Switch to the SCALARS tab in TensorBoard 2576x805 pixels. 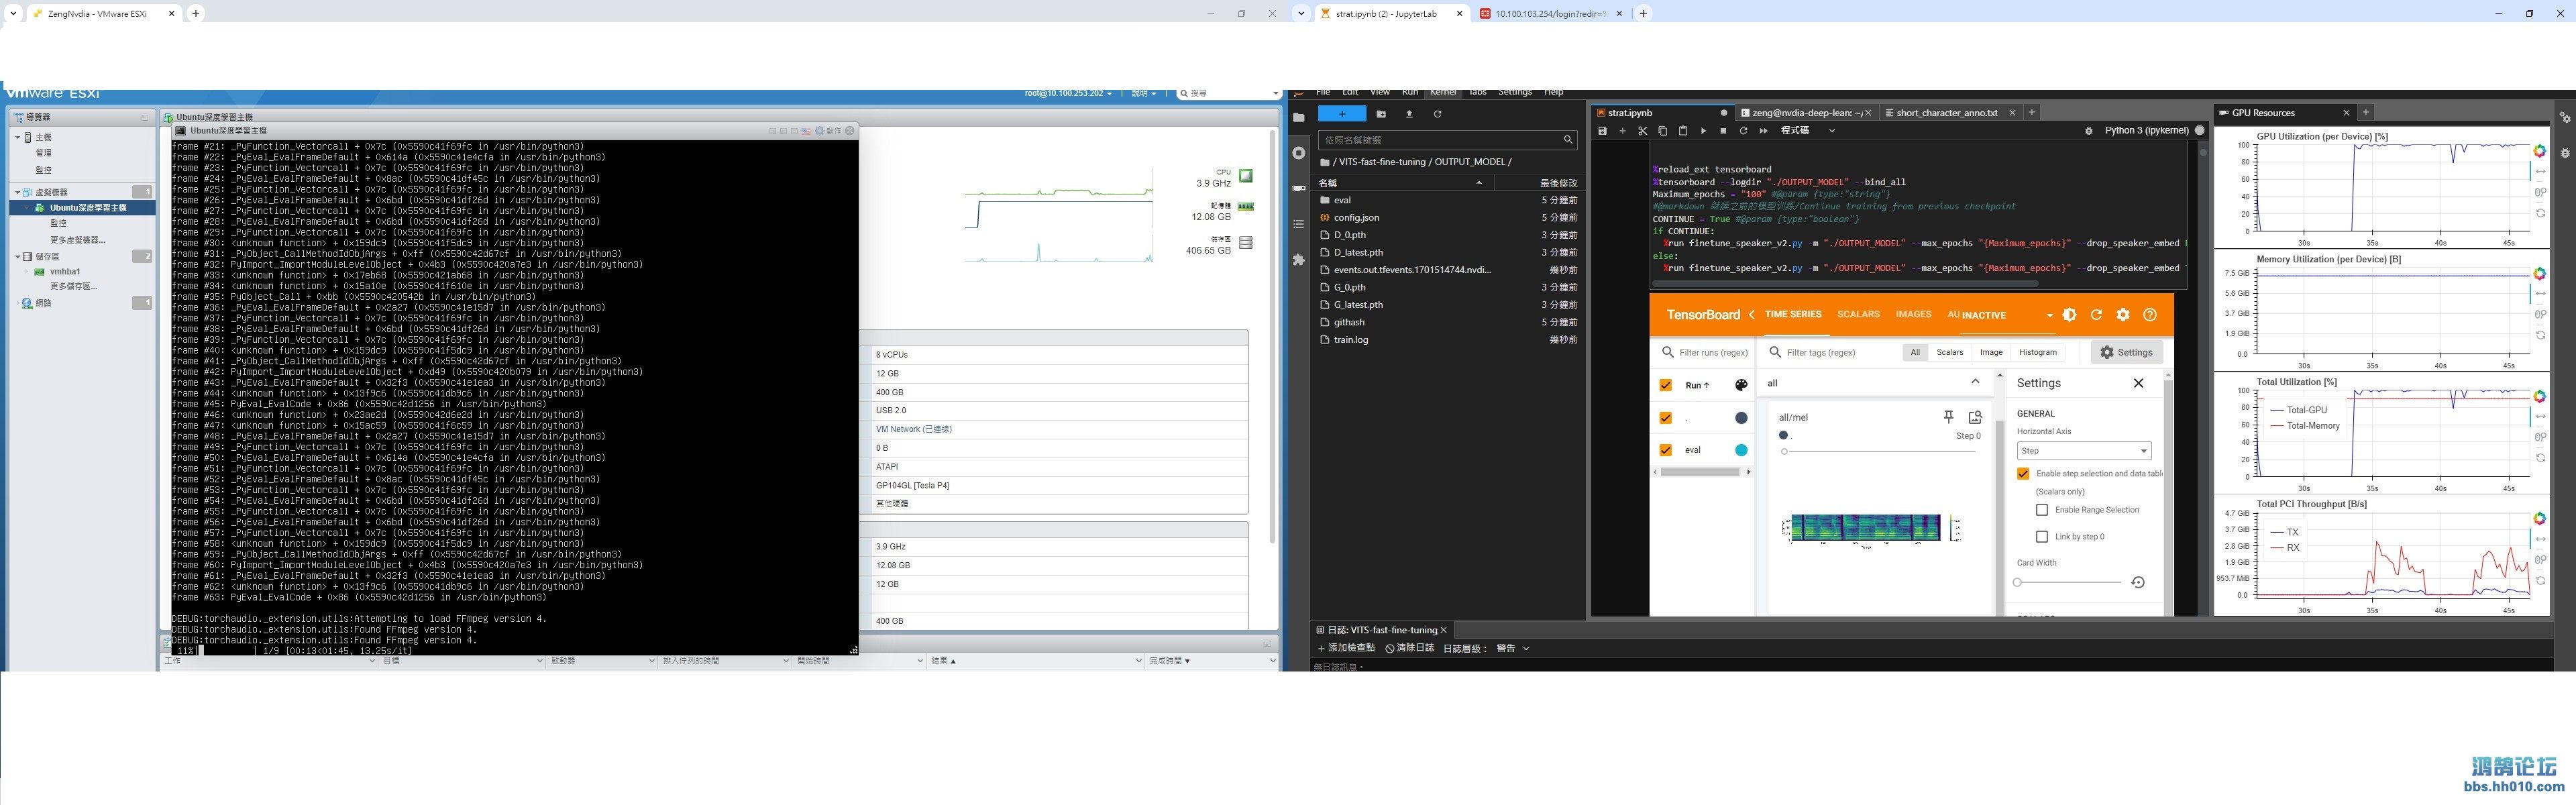tap(1858, 314)
